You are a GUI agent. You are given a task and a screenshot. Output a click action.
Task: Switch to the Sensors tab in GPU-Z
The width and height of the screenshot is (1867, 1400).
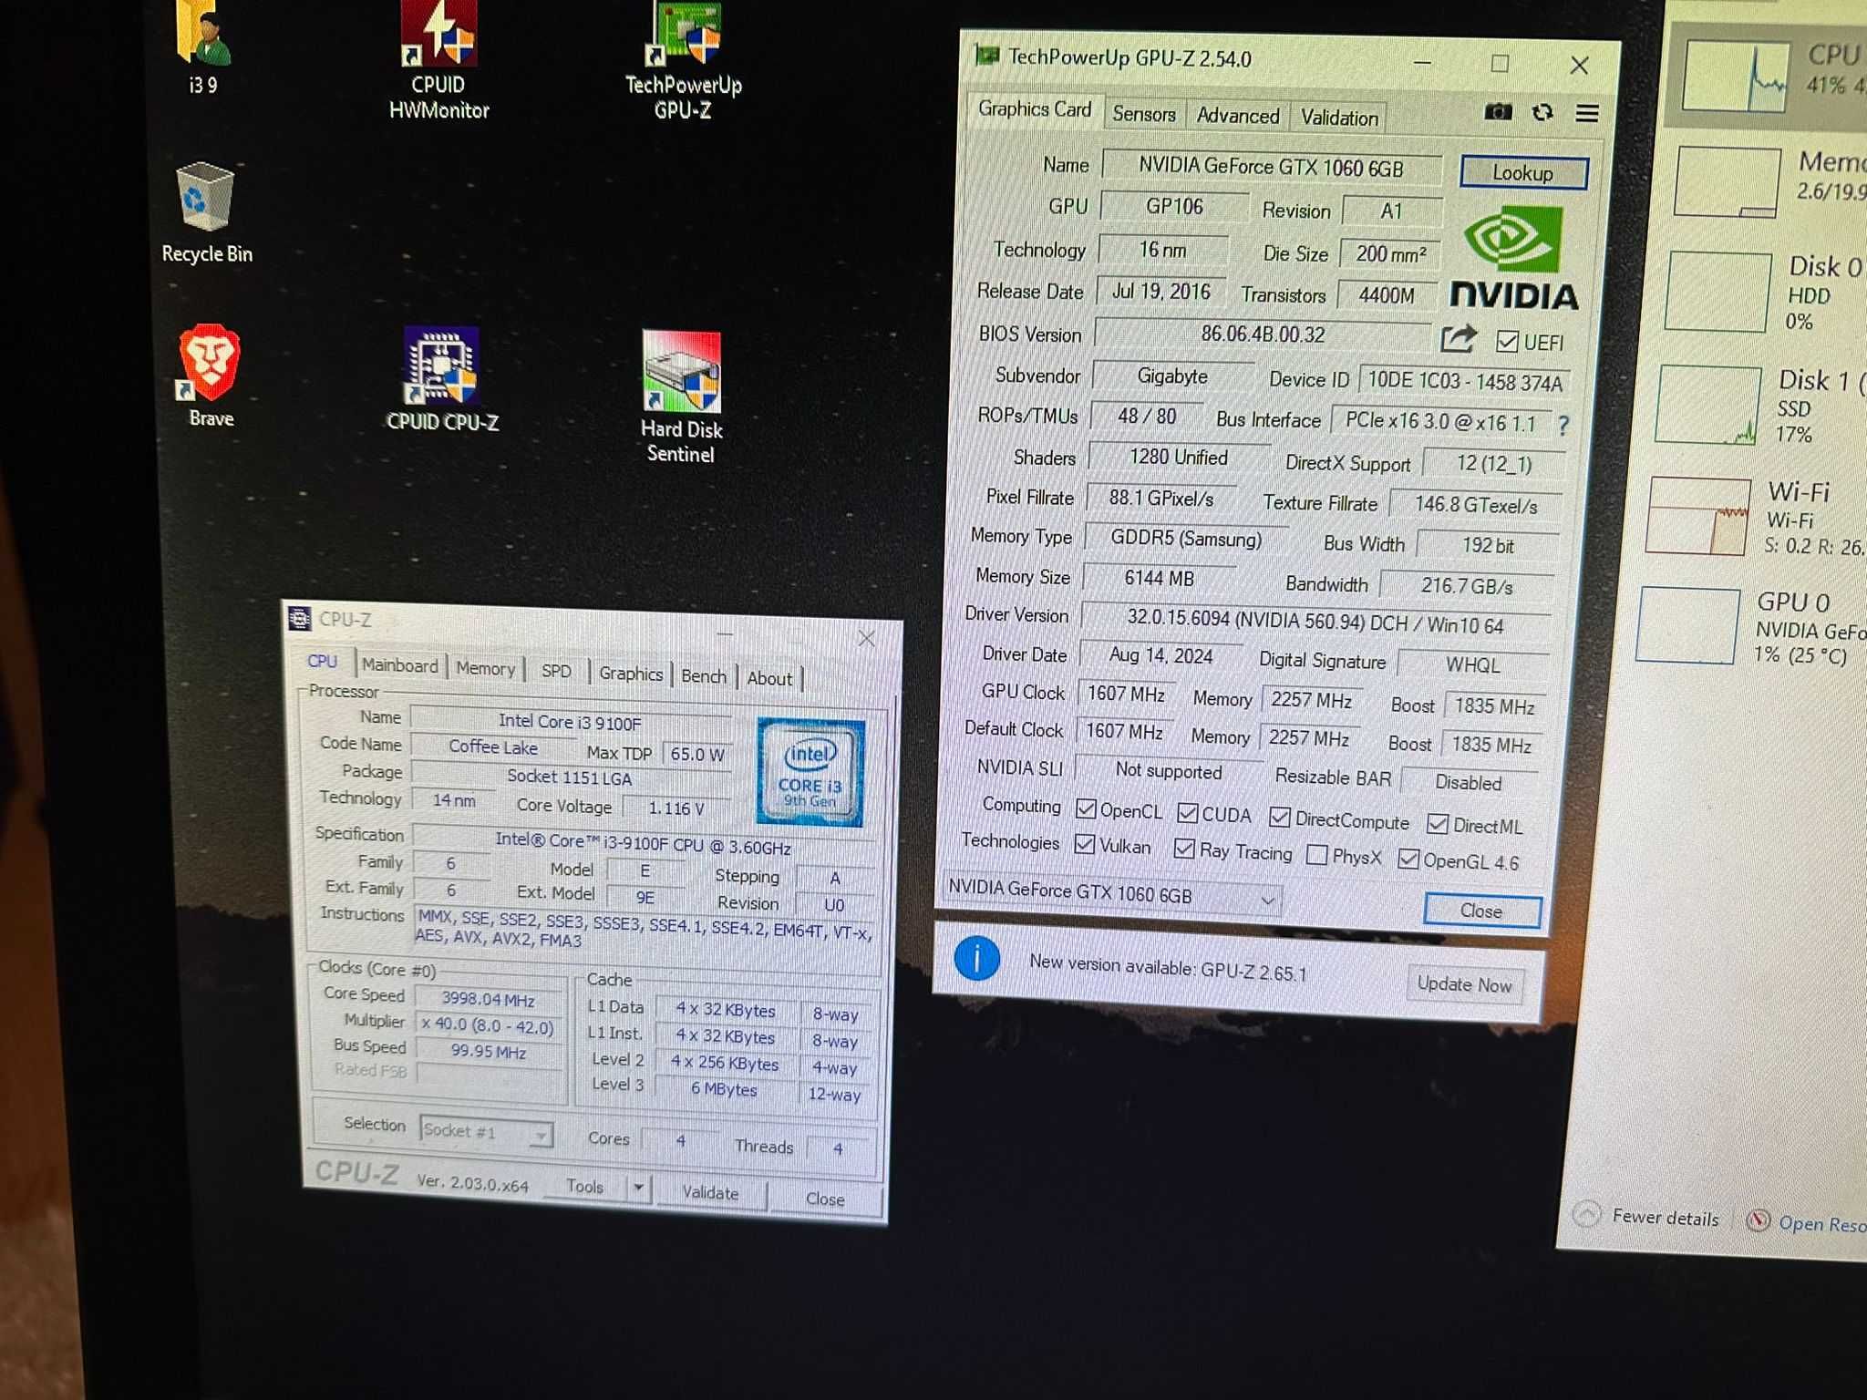click(1144, 114)
